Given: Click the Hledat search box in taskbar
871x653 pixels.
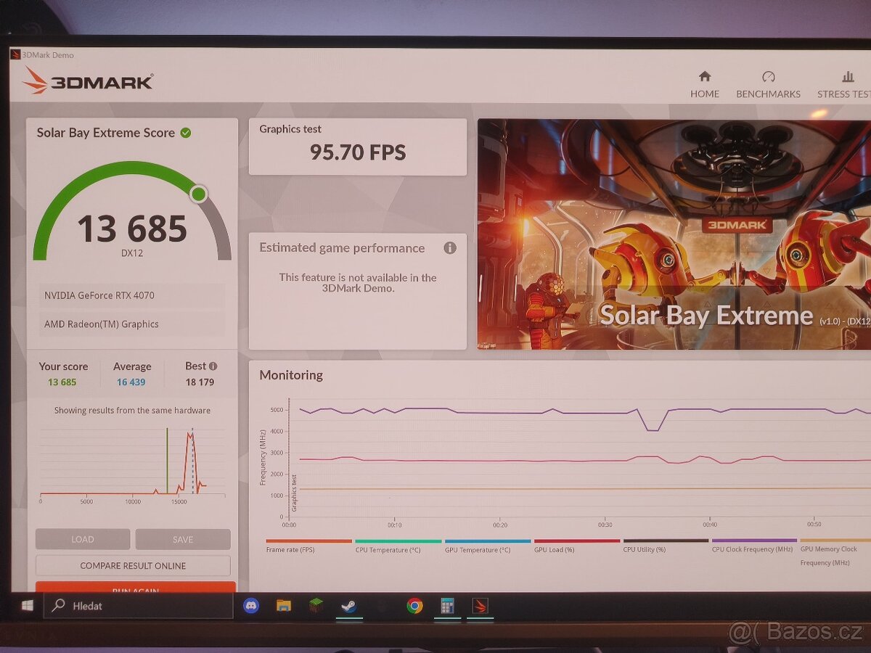Looking at the screenshot, I should click(138, 605).
